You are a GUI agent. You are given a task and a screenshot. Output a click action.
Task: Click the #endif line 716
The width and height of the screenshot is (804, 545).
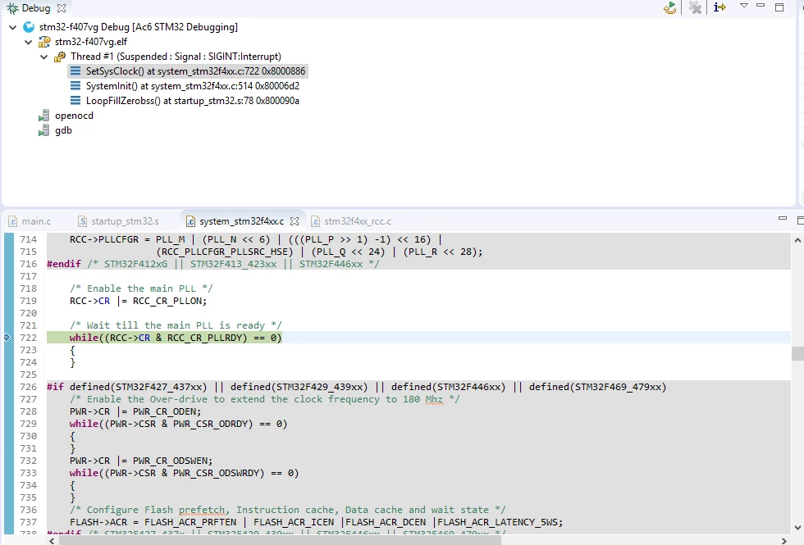point(212,264)
